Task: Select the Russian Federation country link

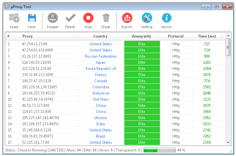Action: pyautogui.click(x=101, y=56)
